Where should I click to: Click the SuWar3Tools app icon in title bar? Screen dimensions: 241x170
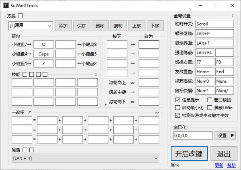[x=6, y=5]
